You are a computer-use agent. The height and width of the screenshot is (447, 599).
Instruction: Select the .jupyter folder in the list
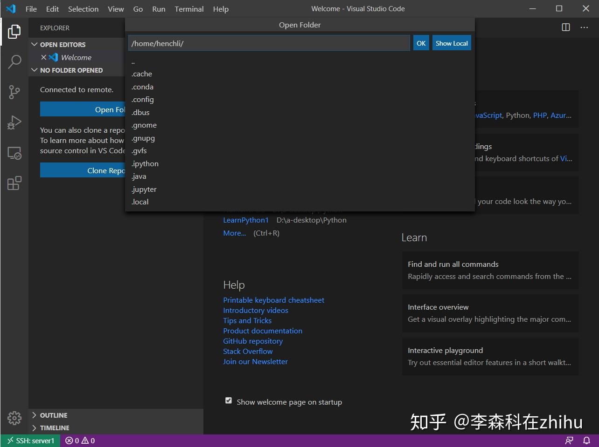[144, 189]
